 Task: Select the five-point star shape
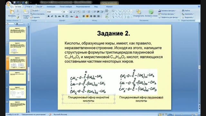pos(128,17)
